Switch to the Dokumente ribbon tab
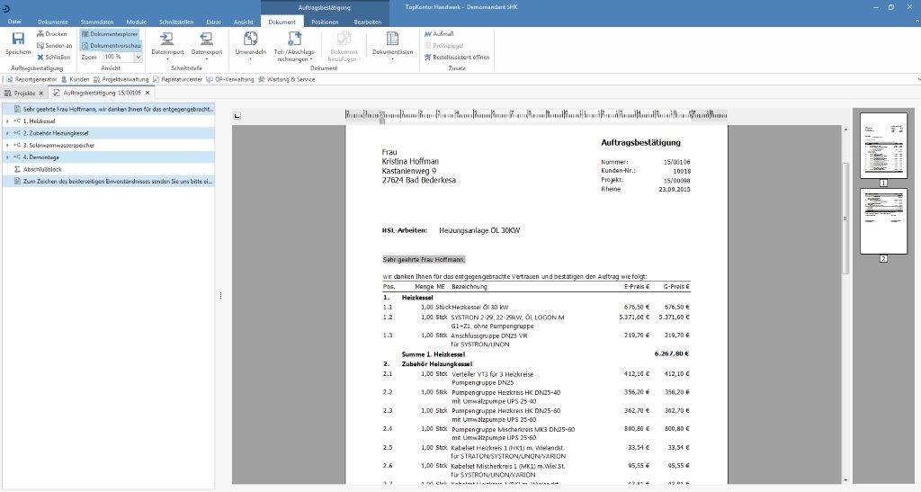 (x=53, y=22)
